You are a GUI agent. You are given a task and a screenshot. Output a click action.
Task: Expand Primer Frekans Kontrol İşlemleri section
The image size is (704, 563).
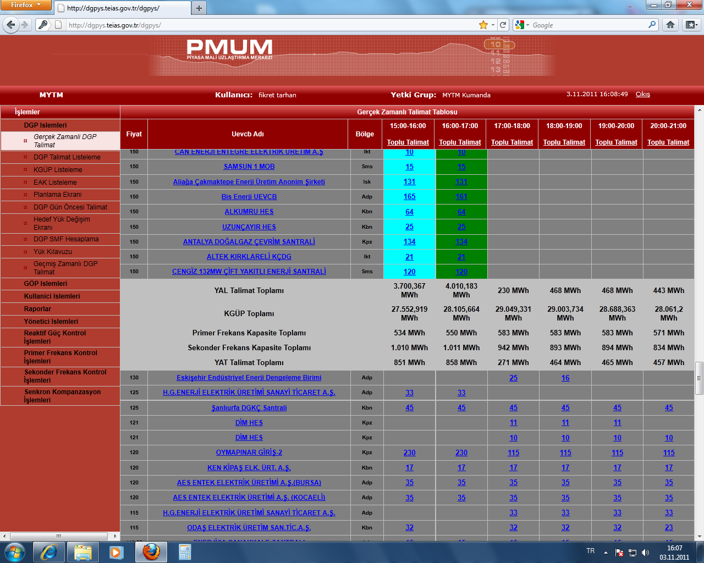click(x=61, y=357)
